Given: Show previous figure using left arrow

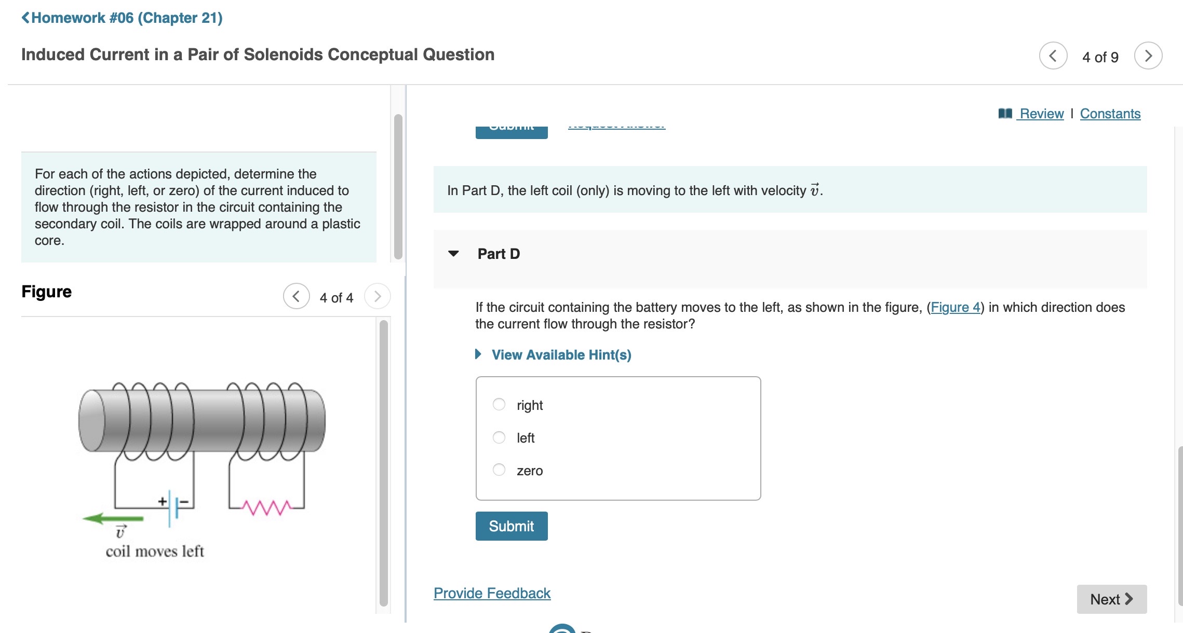Looking at the screenshot, I should coord(296,297).
